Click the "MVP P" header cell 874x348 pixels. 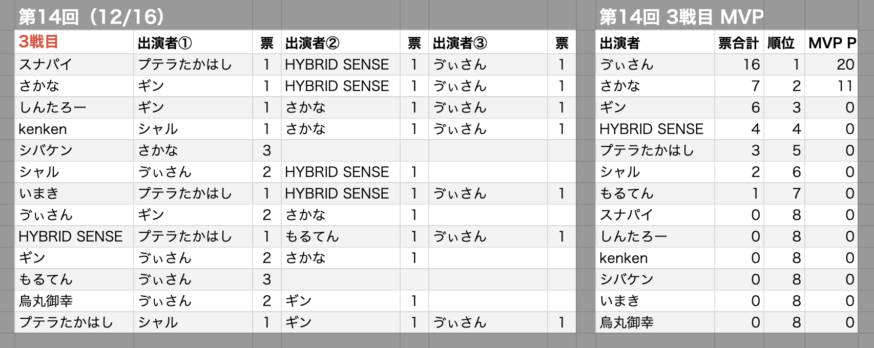click(832, 43)
